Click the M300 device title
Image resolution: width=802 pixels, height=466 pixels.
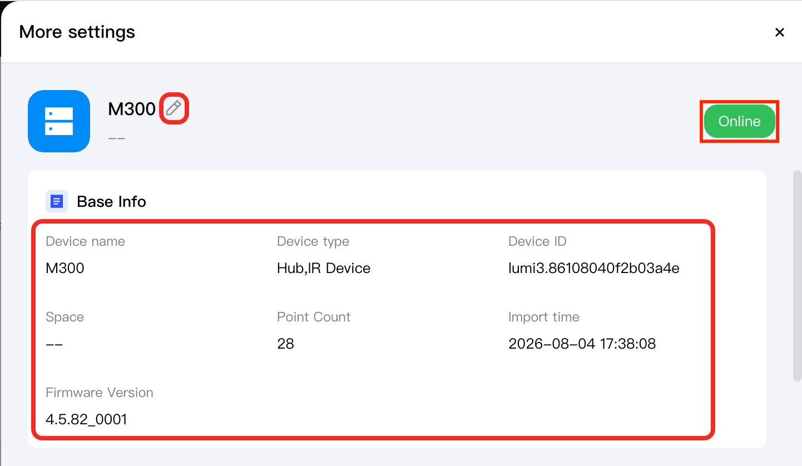[132, 109]
